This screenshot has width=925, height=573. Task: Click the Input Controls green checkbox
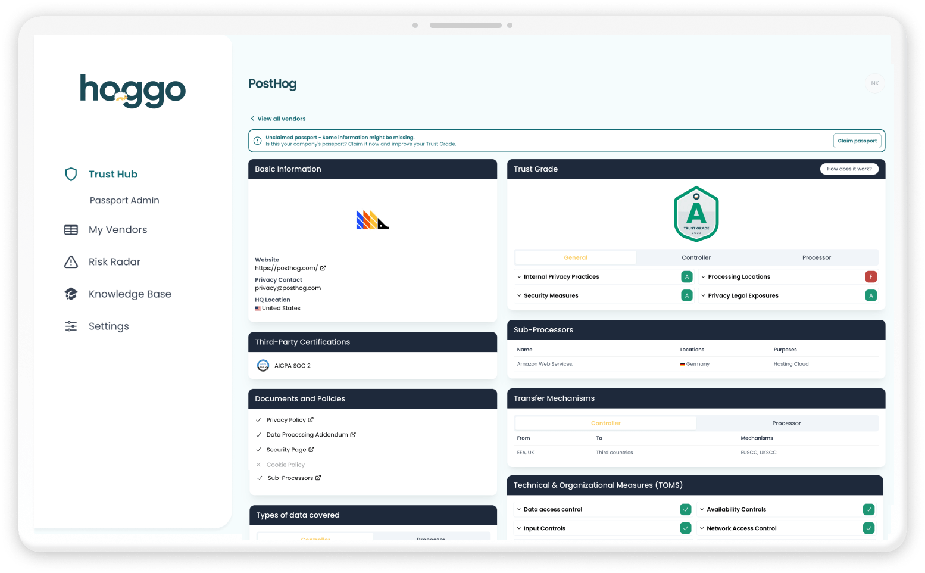(x=686, y=528)
